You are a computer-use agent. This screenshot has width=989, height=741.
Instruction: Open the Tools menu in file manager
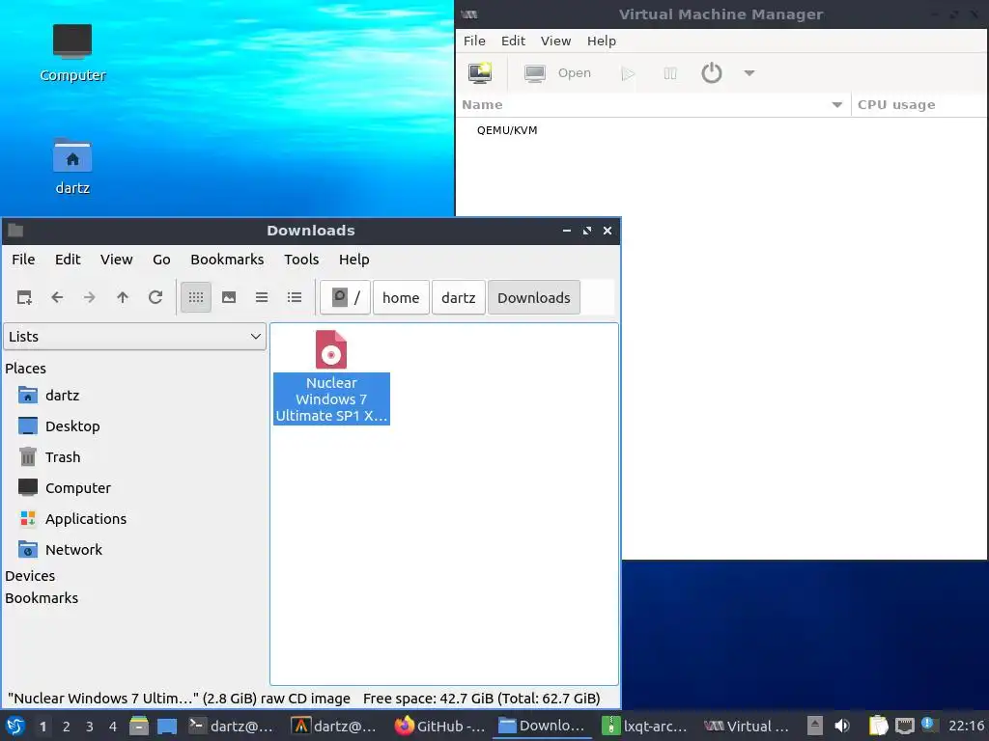(301, 260)
